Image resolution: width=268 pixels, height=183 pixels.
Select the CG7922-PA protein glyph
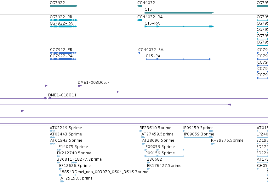(63, 59)
